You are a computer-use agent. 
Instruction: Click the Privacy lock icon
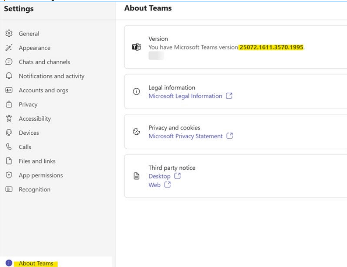click(9, 104)
